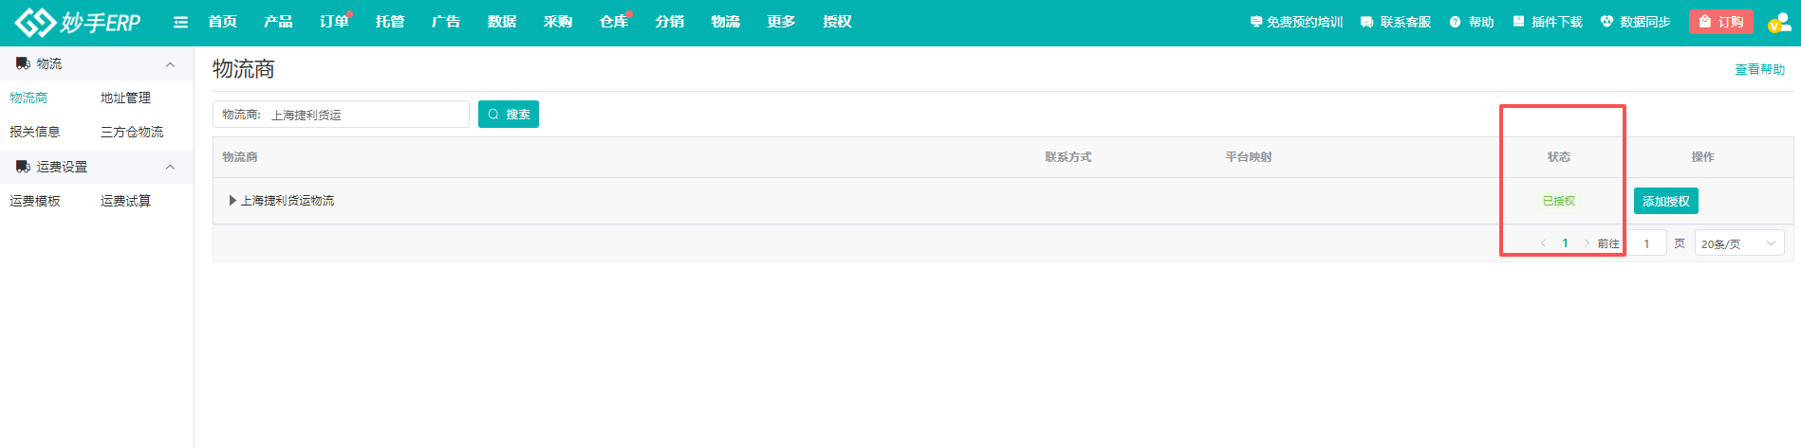Screen dimensions: 1801x448
Task: Click the next page arrow
Action: point(1587,243)
